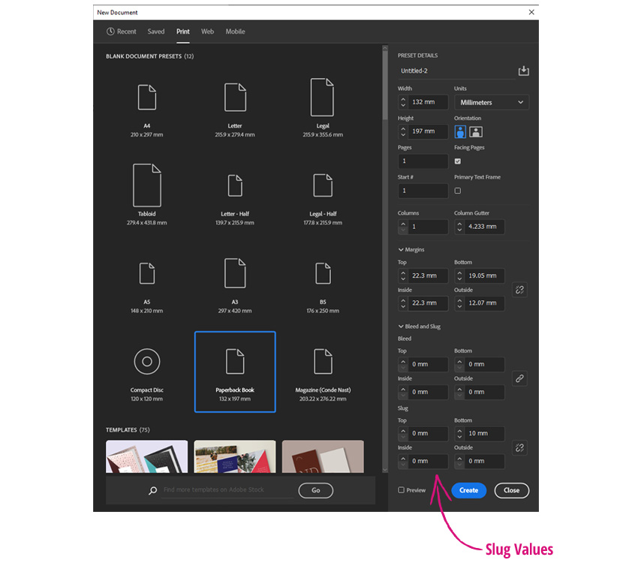Click the Slug Bottom stepper arrows
The width and height of the screenshot is (638, 563).
pos(459,433)
